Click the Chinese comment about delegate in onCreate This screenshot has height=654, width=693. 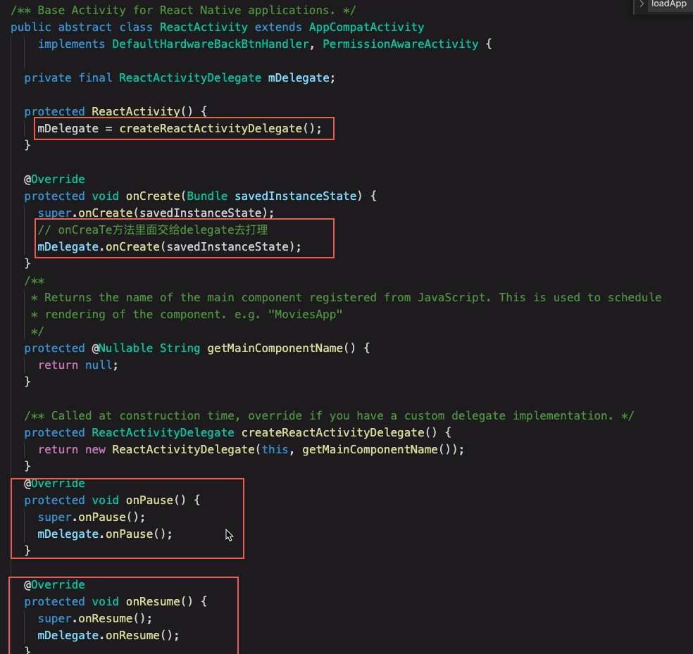coord(153,230)
